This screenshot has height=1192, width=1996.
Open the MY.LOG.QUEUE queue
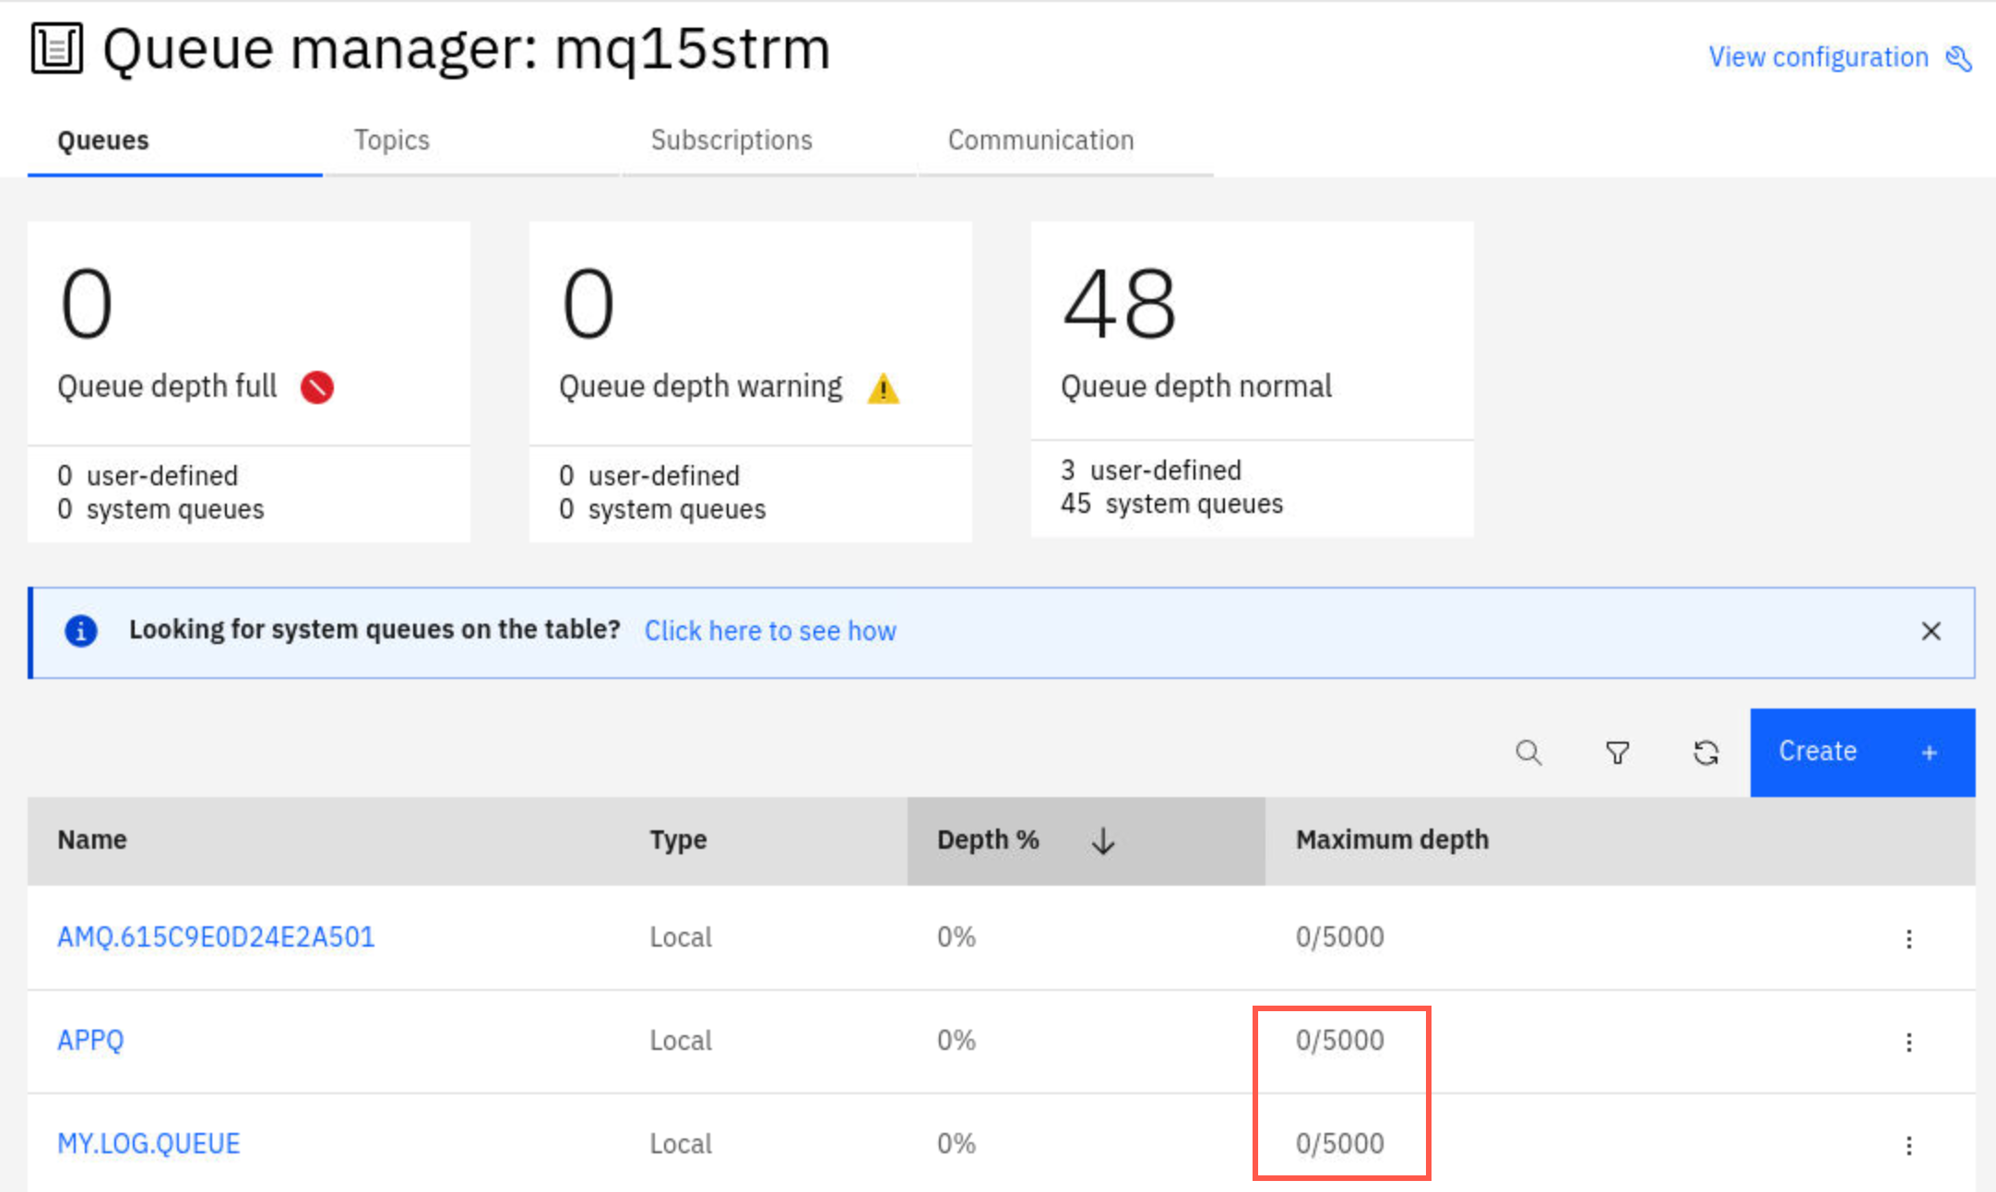coord(149,1144)
